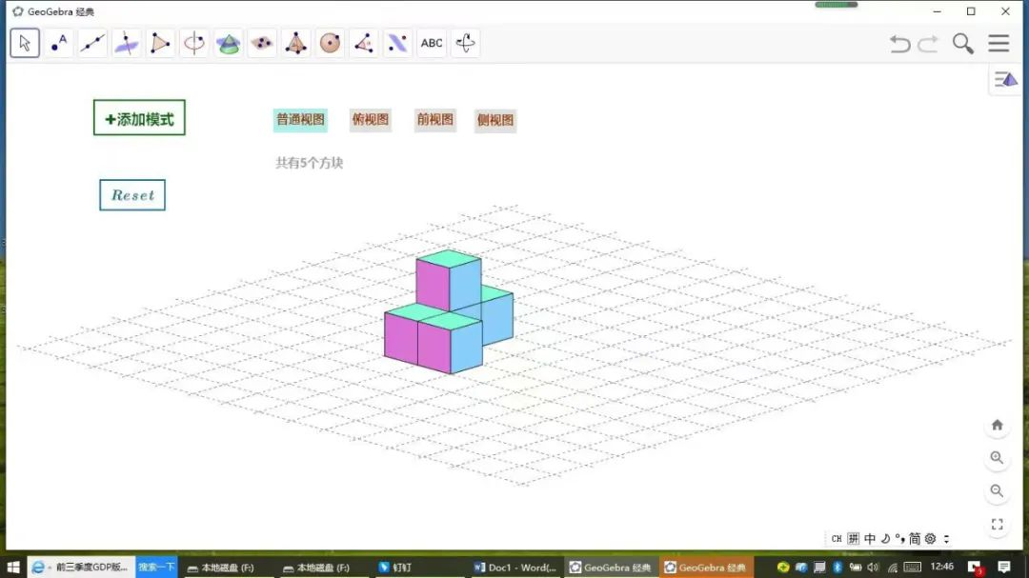Switch to 俯视图 top view
The image size is (1029, 578).
point(371,120)
